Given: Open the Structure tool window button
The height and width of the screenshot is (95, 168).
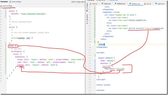Looking at the screenshot, I should 87,19.
